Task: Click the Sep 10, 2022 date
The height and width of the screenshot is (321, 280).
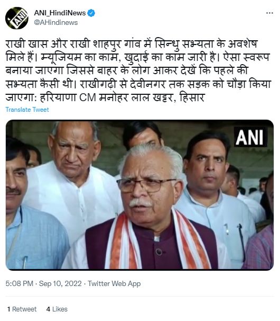Action: (x=60, y=283)
